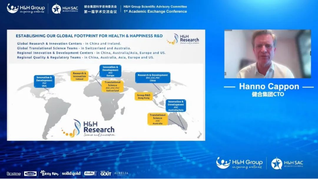Click the solid gold brand logo
The width and height of the screenshot is (318, 179).
tap(71, 174)
